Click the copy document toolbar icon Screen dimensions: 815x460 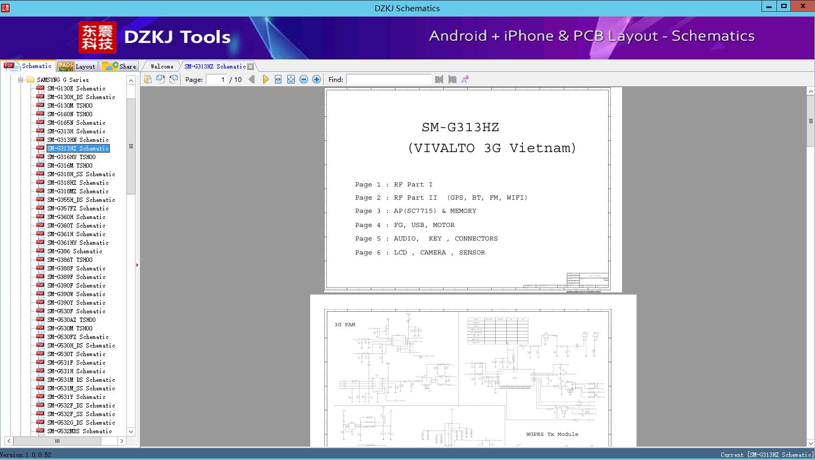[x=147, y=79]
